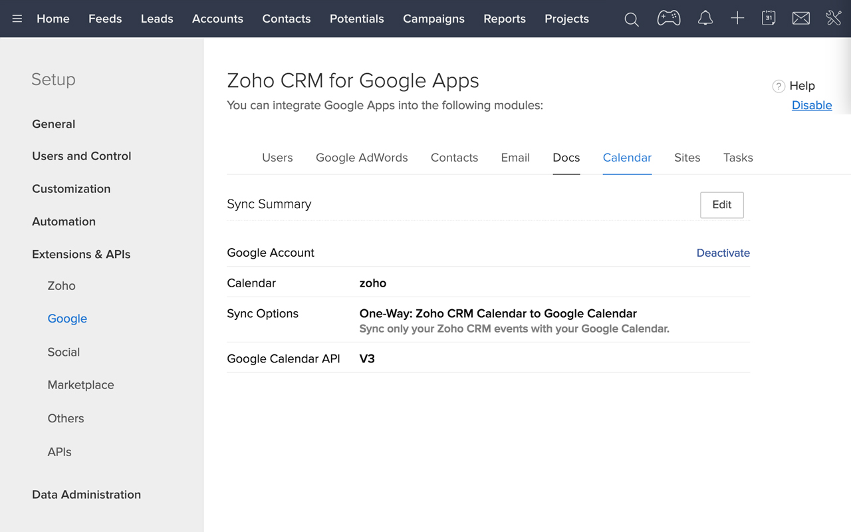
Task: Open APIs in the sidebar
Action: [x=59, y=452]
